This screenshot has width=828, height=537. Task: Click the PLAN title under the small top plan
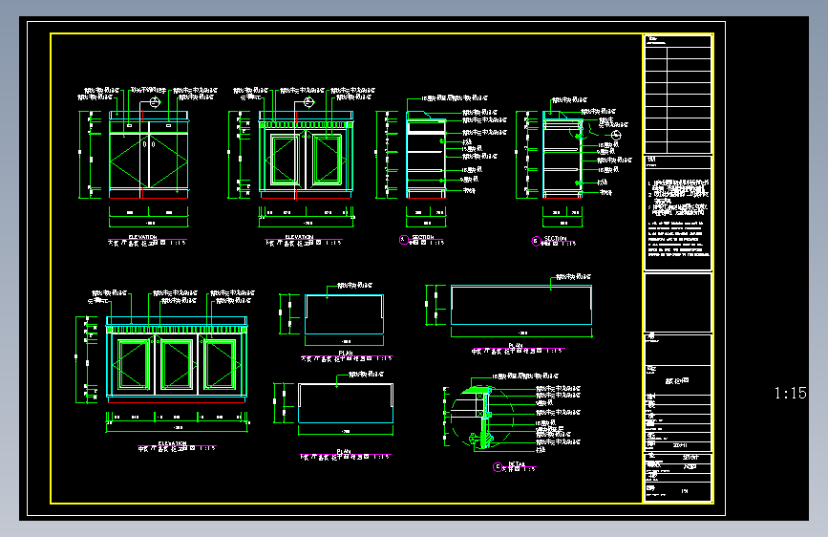click(x=346, y=353)
